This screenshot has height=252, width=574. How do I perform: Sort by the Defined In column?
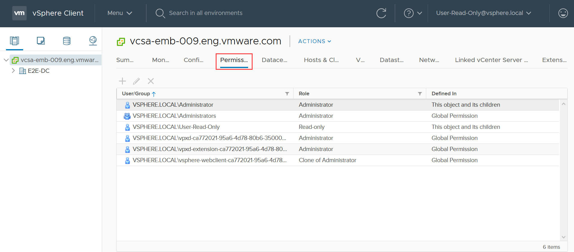point(444,93)
